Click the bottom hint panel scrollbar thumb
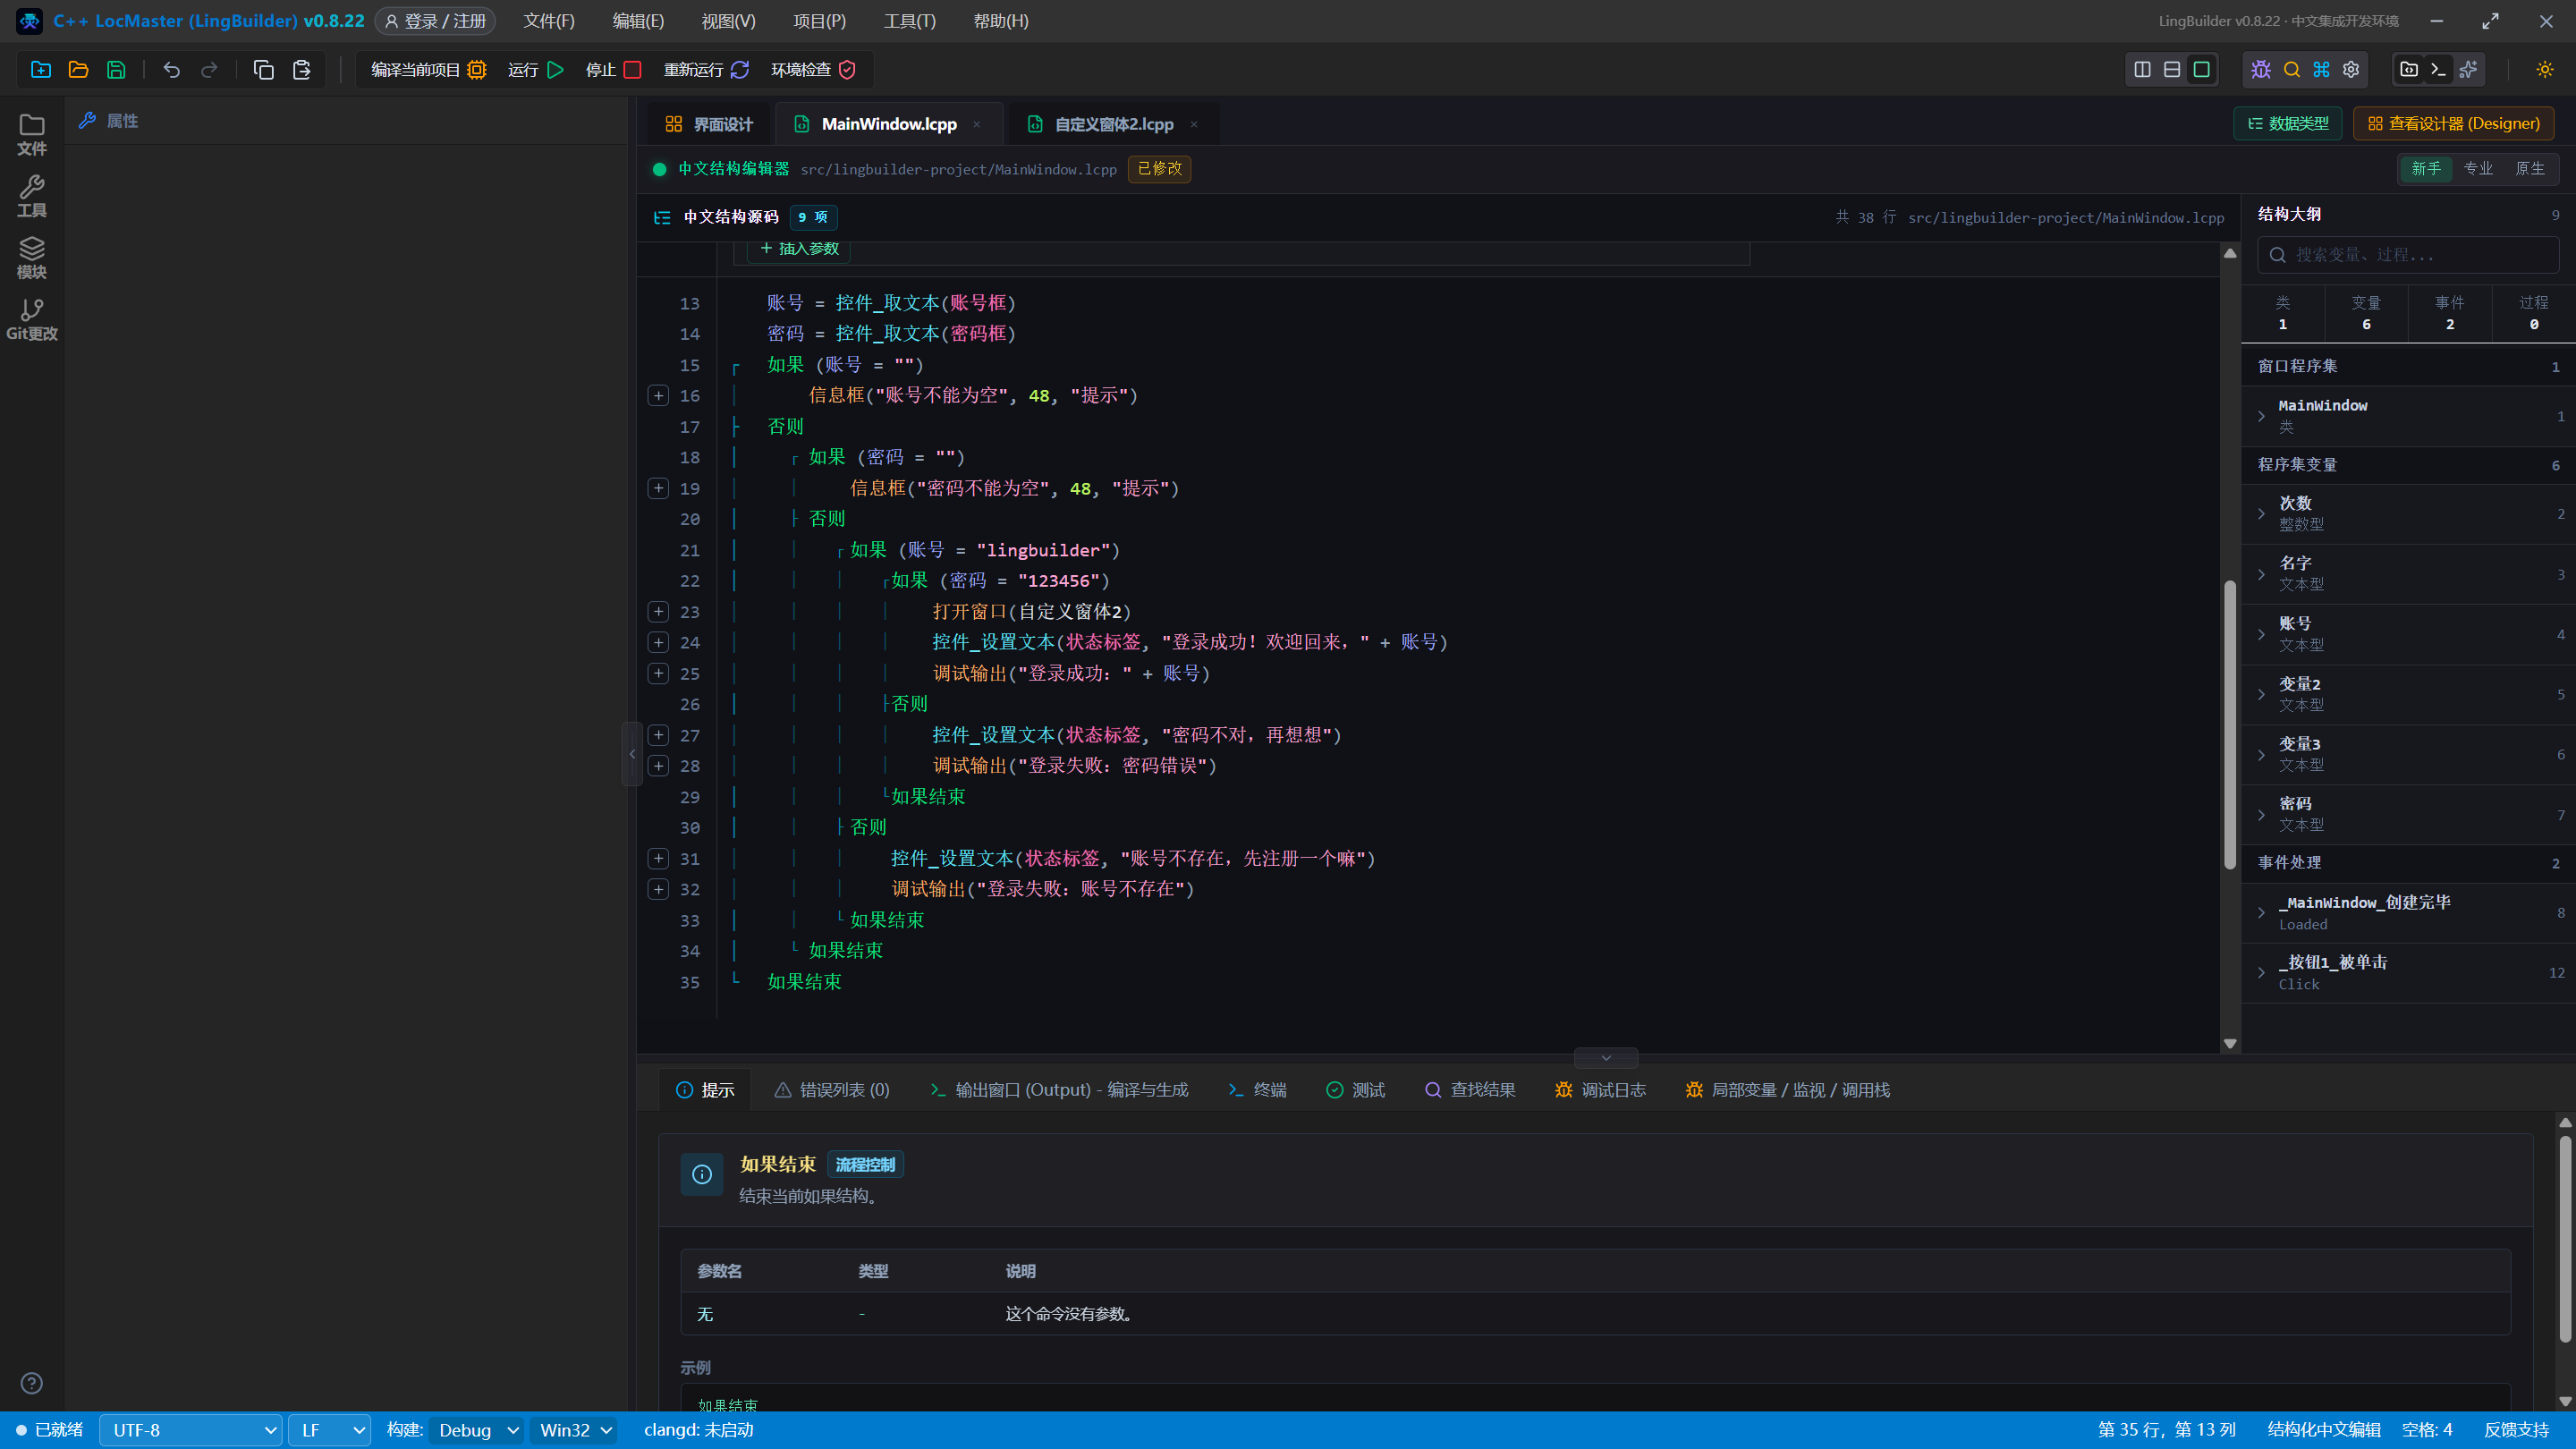Screen dimensions: 2576x1449 pyautogui.click(x=2565, y=1239)
